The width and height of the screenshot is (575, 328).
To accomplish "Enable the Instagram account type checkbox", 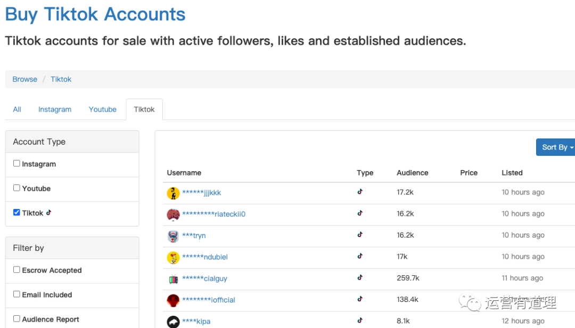I will coord(17,164).
